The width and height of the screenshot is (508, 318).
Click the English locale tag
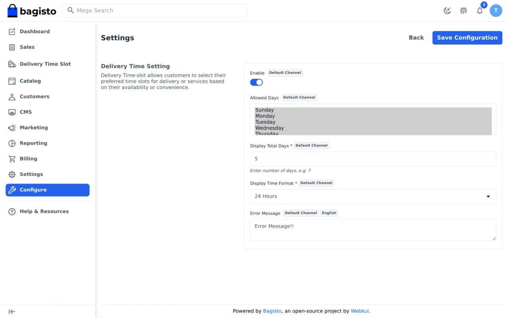coord(329,213)
